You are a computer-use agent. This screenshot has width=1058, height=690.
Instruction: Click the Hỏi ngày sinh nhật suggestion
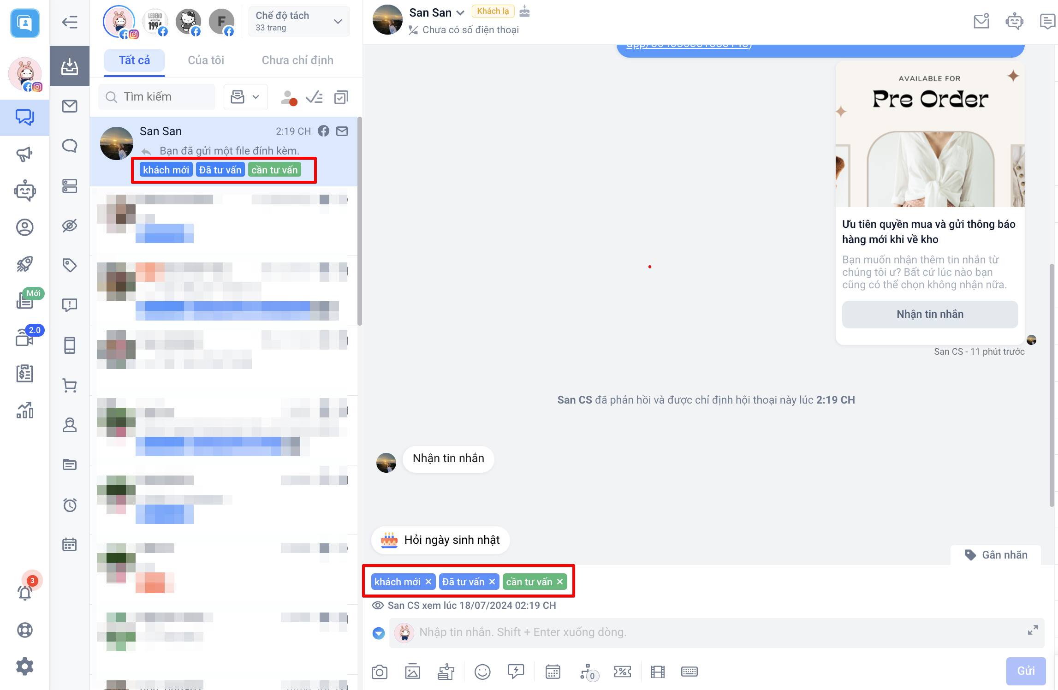(440, 540)
